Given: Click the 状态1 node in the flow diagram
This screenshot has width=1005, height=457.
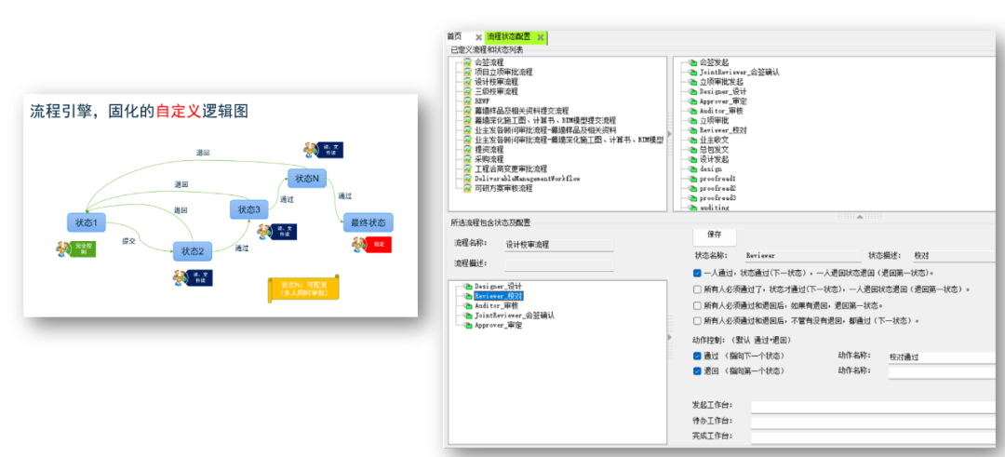Looking at the screenshot, I should pyautogui.click(x=86, y=222).
